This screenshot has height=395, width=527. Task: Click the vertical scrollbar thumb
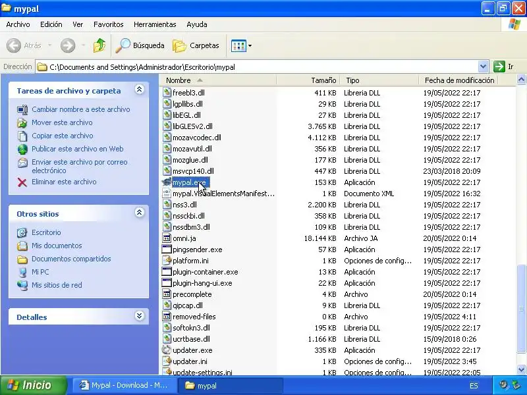coord(521,309)
